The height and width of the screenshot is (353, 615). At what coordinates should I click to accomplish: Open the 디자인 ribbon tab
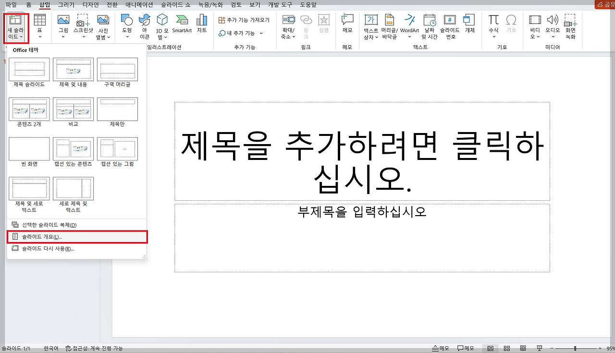pos(90,4)
